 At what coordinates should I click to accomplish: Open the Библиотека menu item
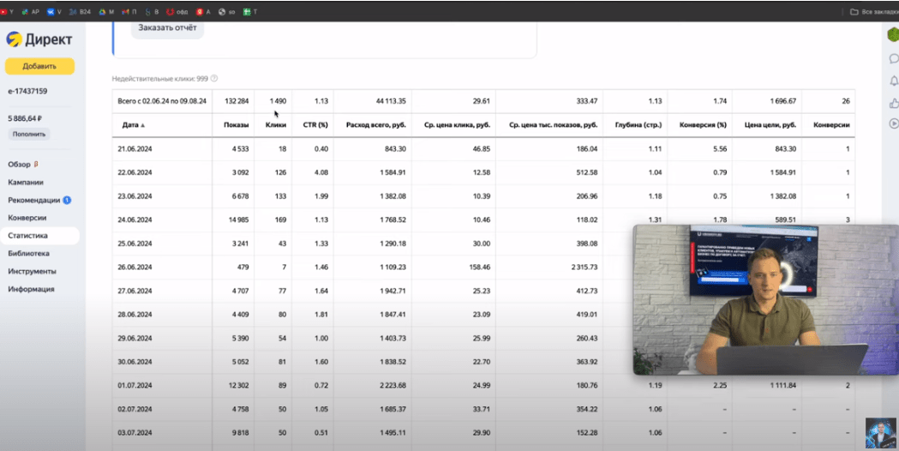(28, 254)
